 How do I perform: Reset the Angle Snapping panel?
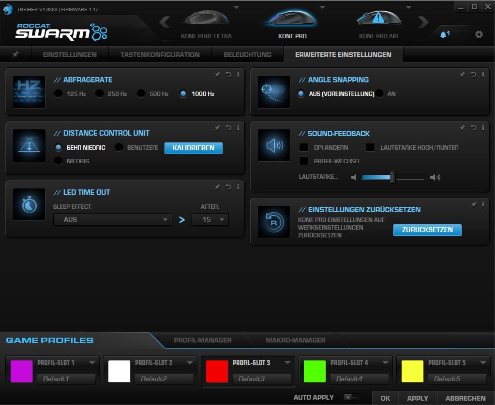473,75
